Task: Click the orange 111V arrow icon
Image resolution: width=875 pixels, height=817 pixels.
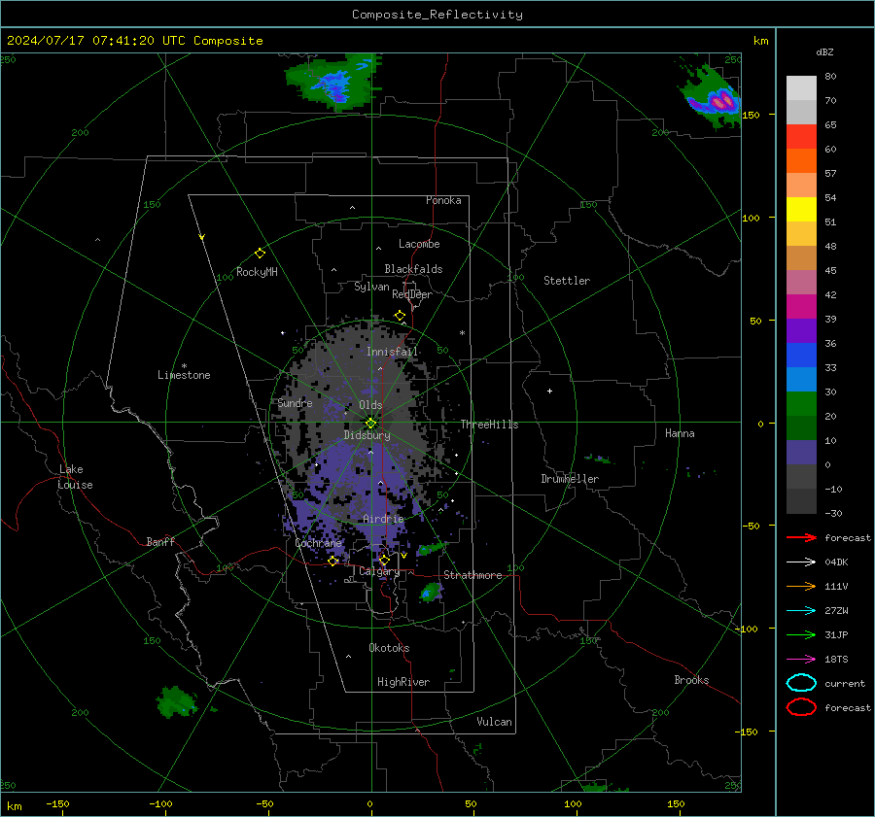Action: 801,586
